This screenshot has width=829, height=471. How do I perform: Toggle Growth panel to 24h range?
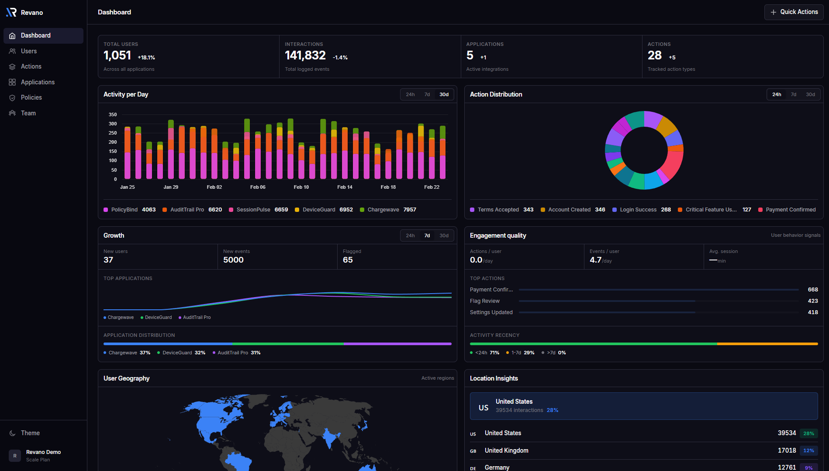[410, 235]
